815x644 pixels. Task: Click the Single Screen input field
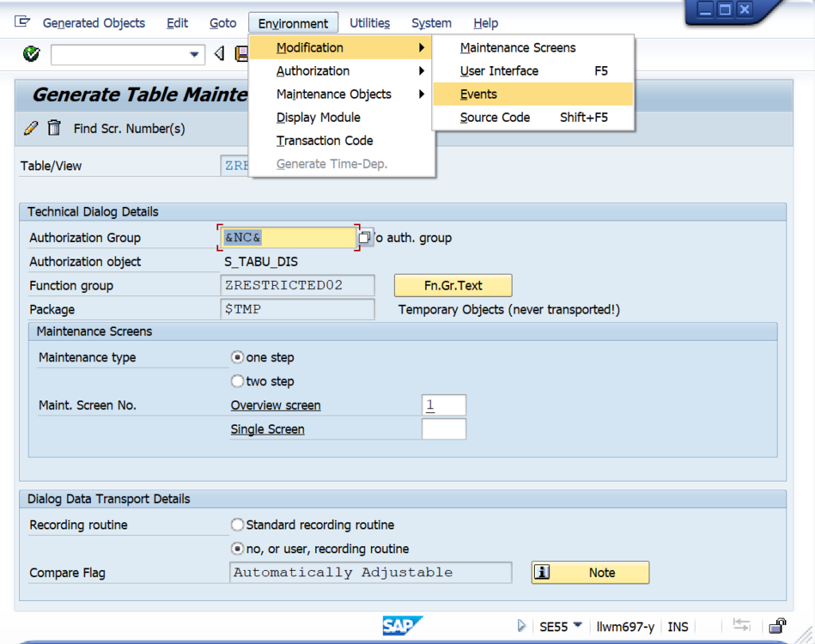(443, 428)
